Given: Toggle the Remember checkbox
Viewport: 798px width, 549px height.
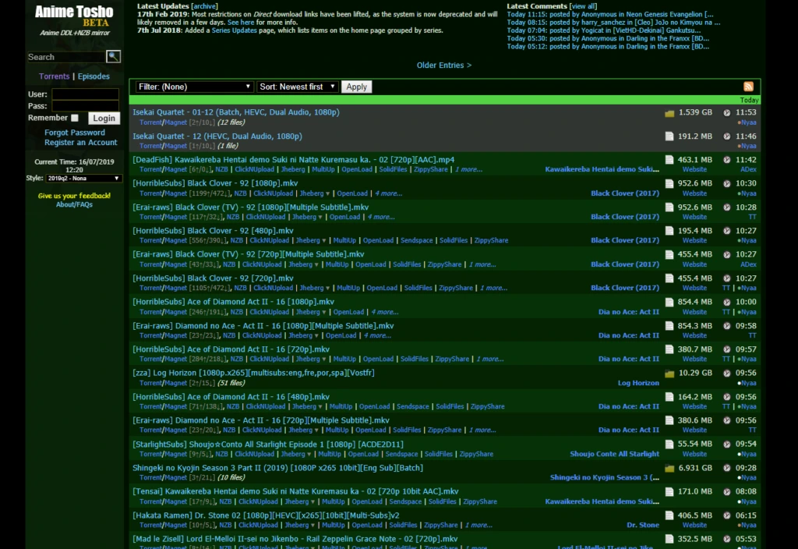Looking at the screenshot, I should pos(75,117).
